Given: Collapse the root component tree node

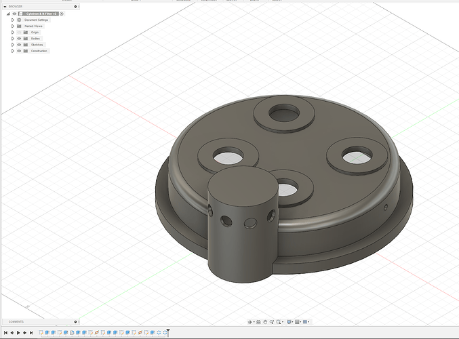Looking at the screenshot, I should pyautogui.click(x=8, y=14).
